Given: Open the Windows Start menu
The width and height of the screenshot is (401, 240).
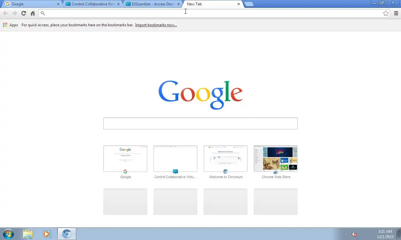Looking at the screenshot, I should [8, 234].
